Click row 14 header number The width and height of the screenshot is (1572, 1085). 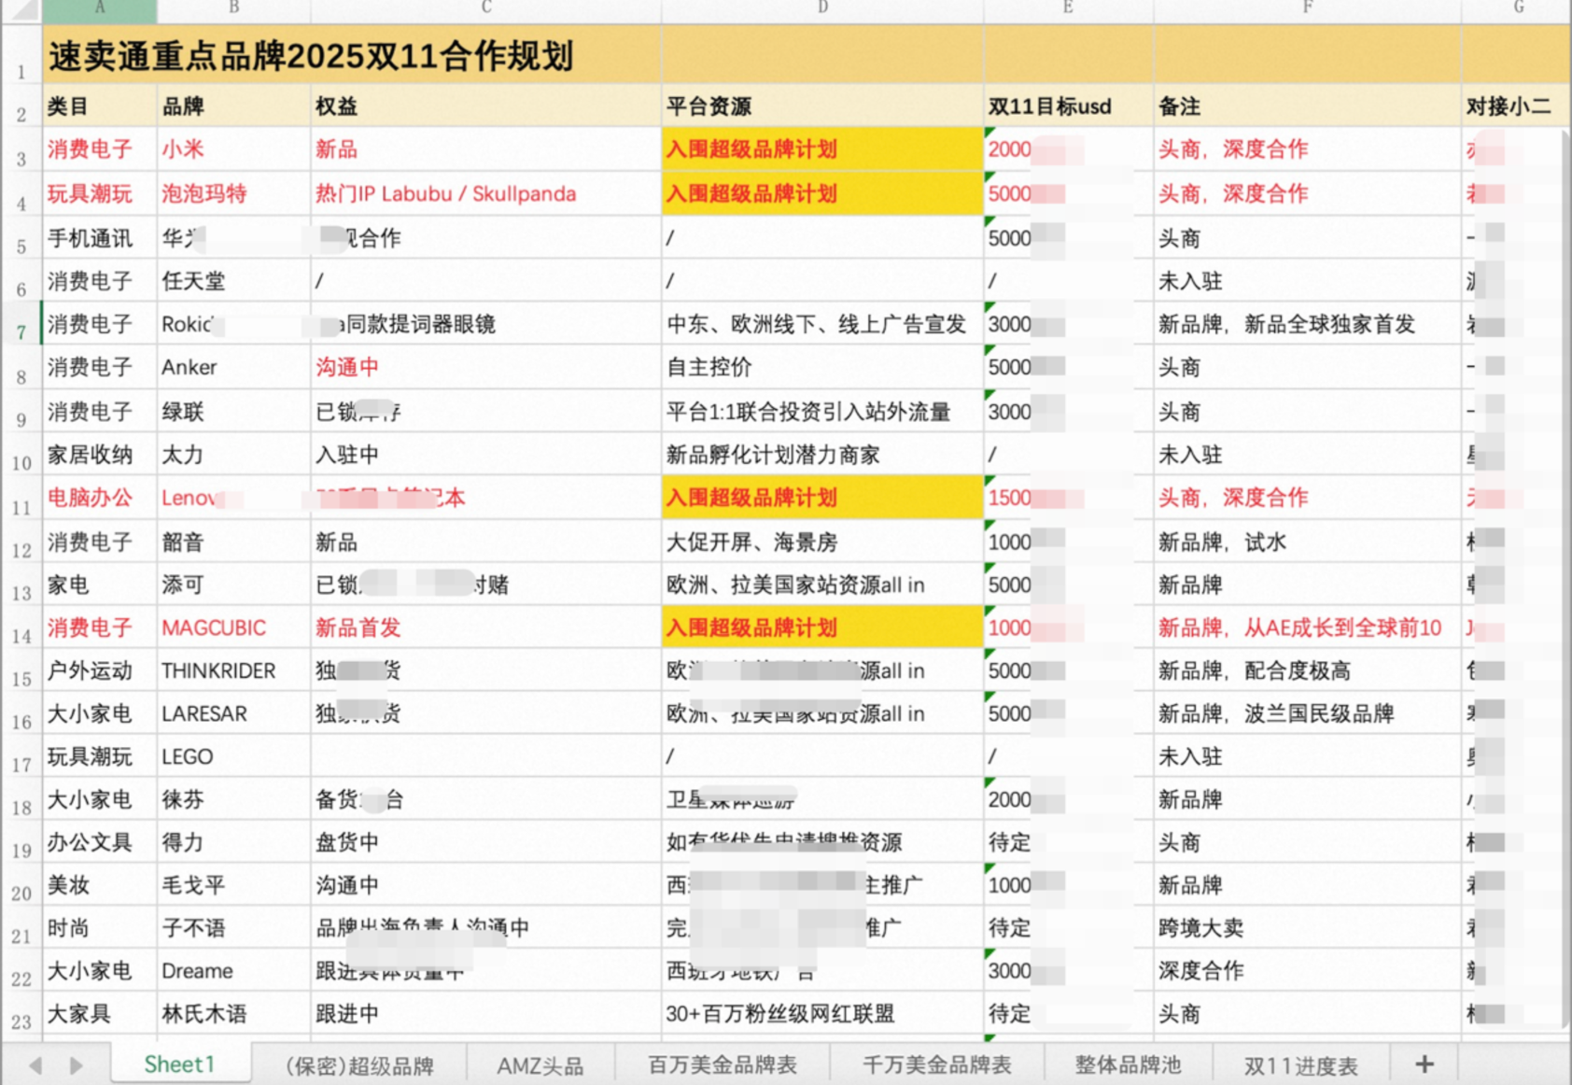(x=21, y=636)
